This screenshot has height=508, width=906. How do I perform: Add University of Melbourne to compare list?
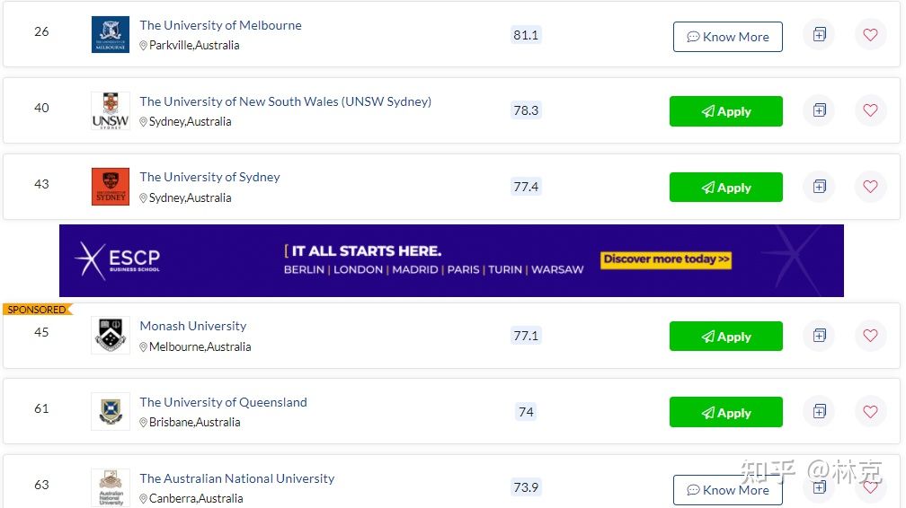(x=820, y=35)
